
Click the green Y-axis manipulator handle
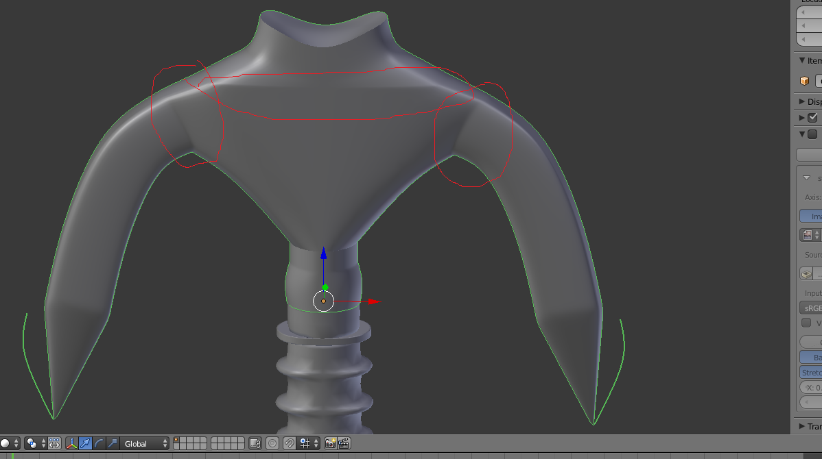coord(325,287)
